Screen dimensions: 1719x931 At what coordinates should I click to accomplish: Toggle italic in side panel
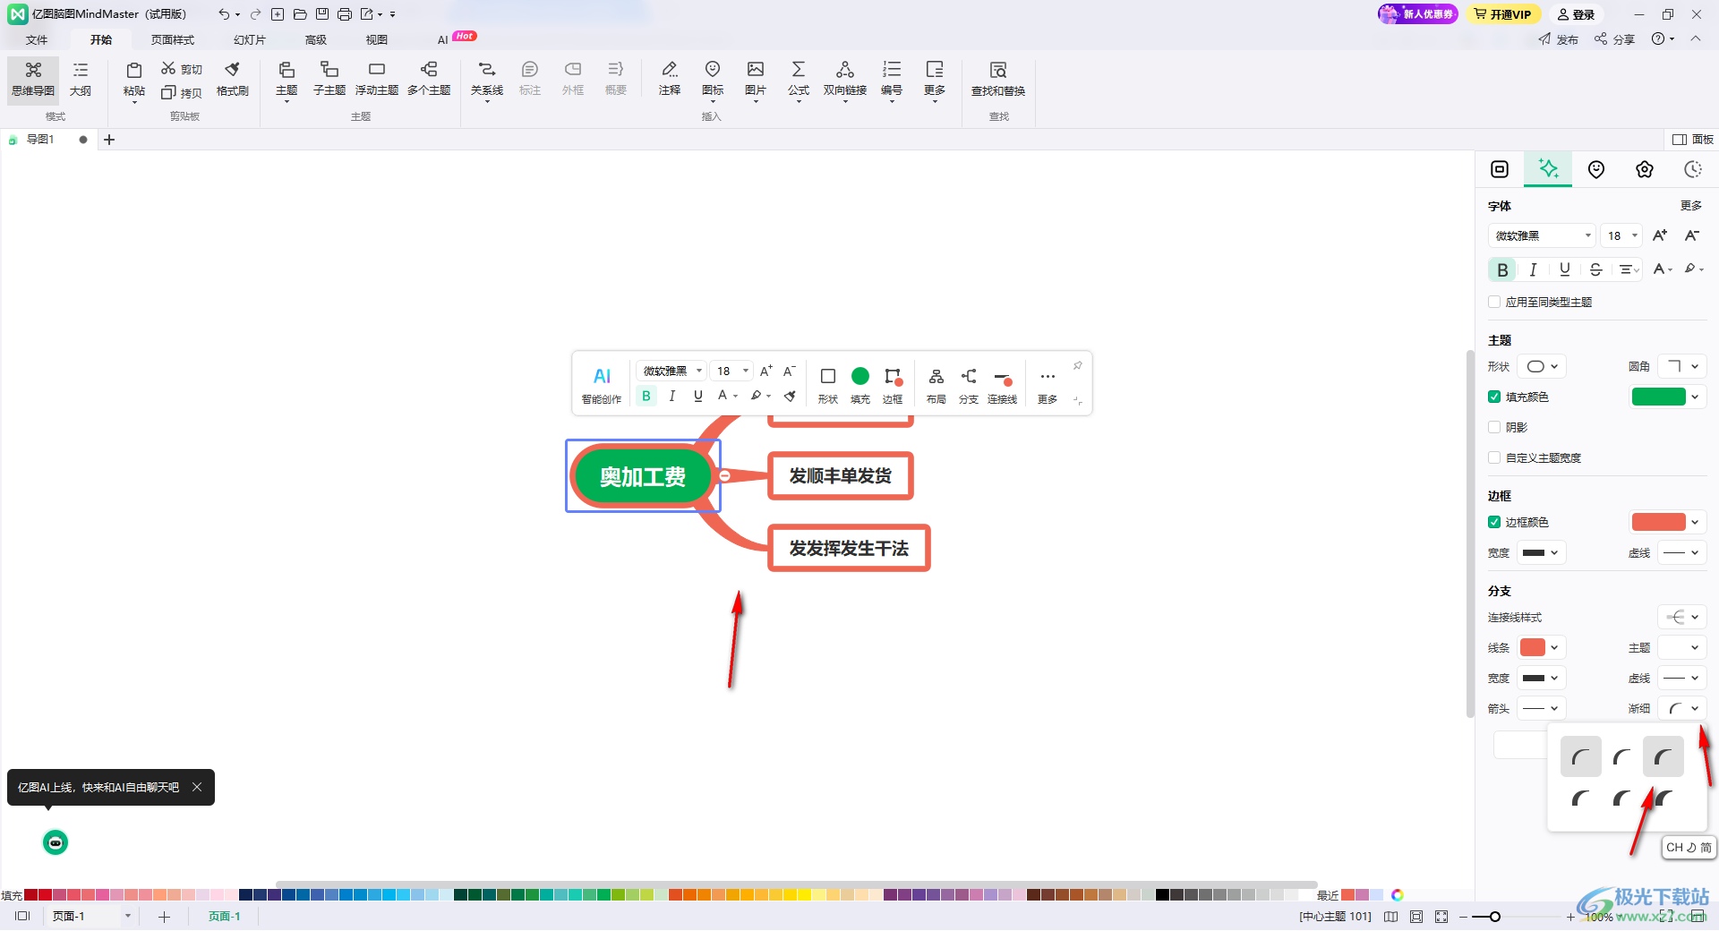pos(1534,269)
